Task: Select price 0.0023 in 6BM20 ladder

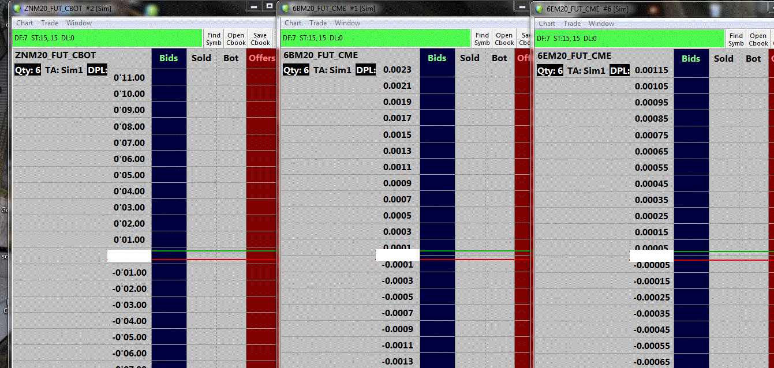Action: 398,70
